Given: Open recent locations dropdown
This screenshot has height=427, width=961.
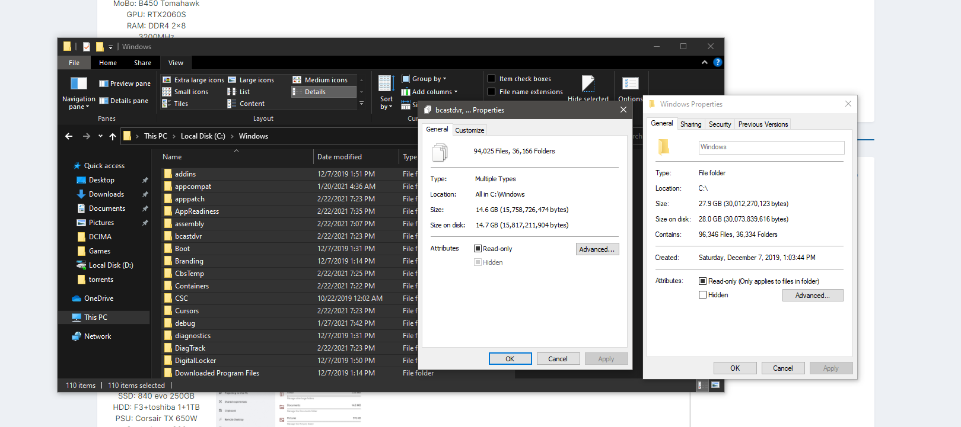Looking at the screenshot, I should (x=100, y=136).
